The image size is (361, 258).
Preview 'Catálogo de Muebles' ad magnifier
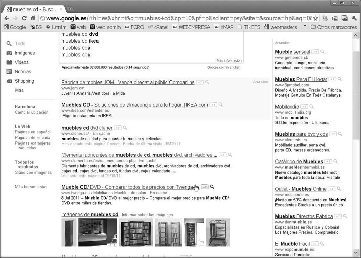click(x=335, y=161)
